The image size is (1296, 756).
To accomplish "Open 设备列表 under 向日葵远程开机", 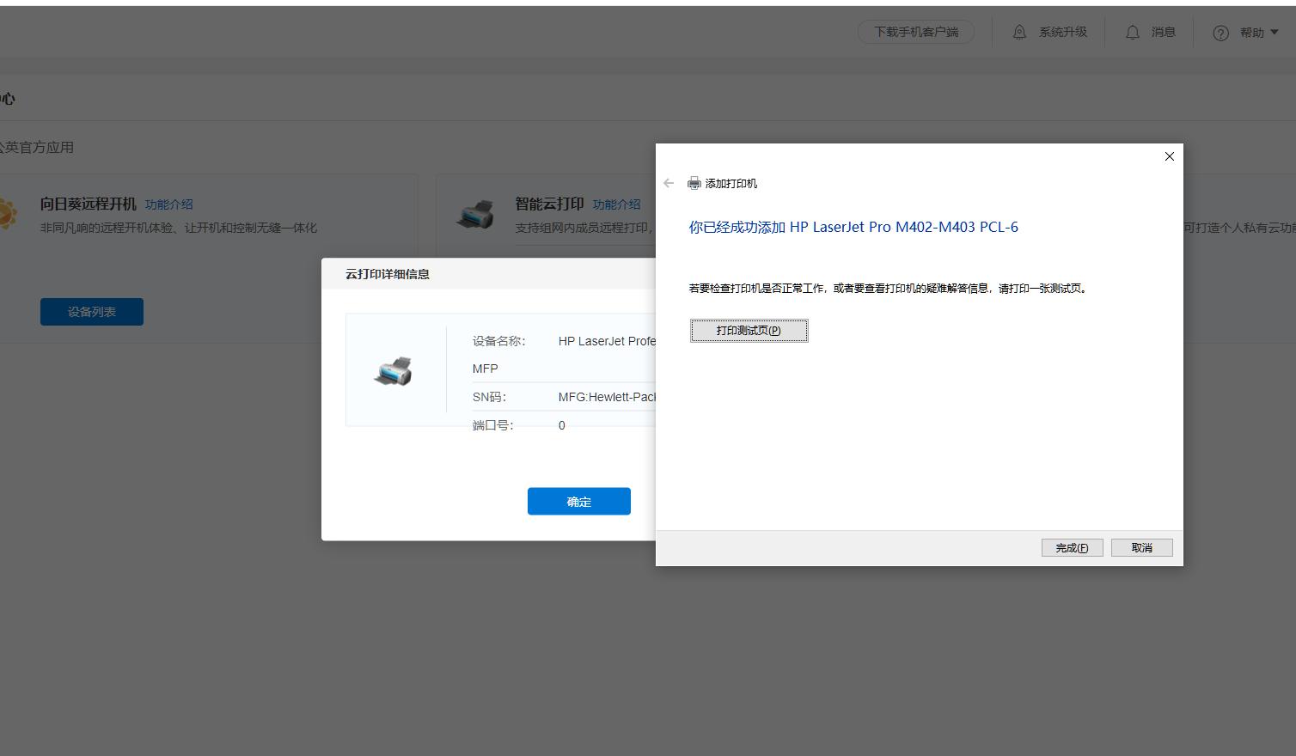I will (92, 312).
